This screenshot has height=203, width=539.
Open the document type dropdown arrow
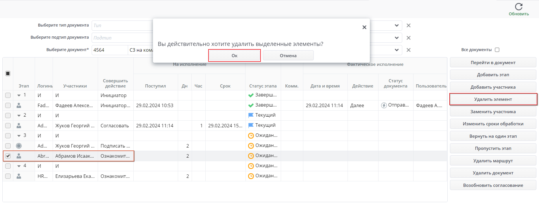[396, 25]
